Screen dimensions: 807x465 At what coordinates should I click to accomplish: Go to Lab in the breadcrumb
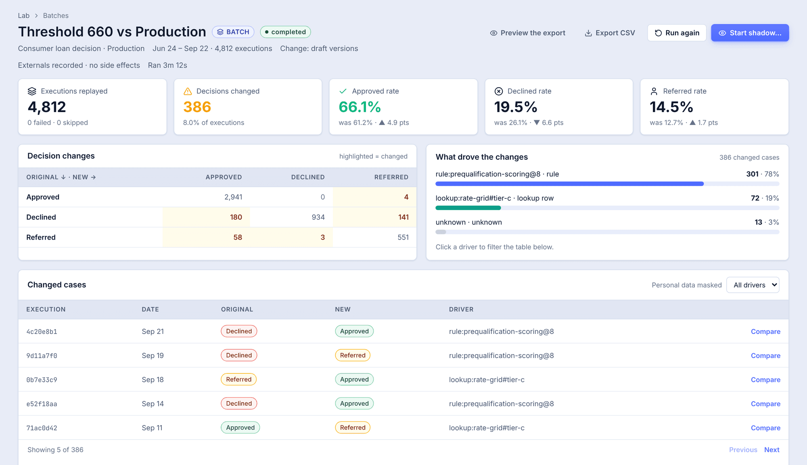(23, 16)
